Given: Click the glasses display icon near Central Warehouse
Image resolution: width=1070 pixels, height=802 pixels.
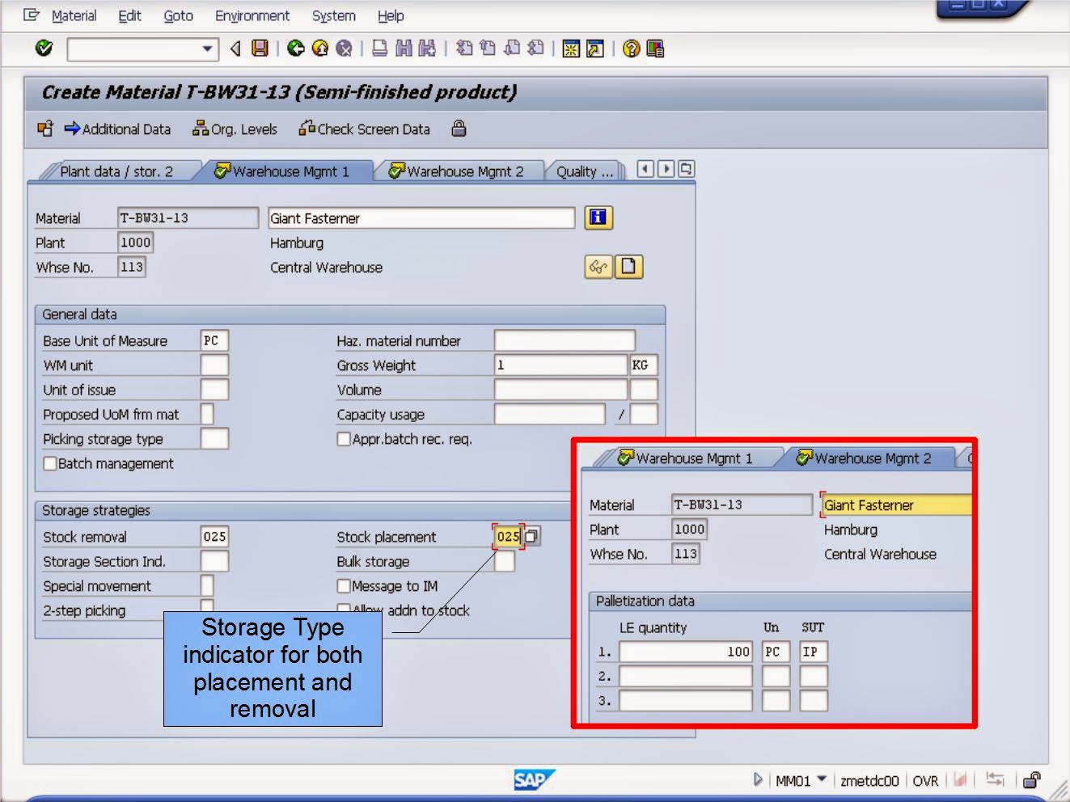Looking at the screenshot, I should (598, 267).
